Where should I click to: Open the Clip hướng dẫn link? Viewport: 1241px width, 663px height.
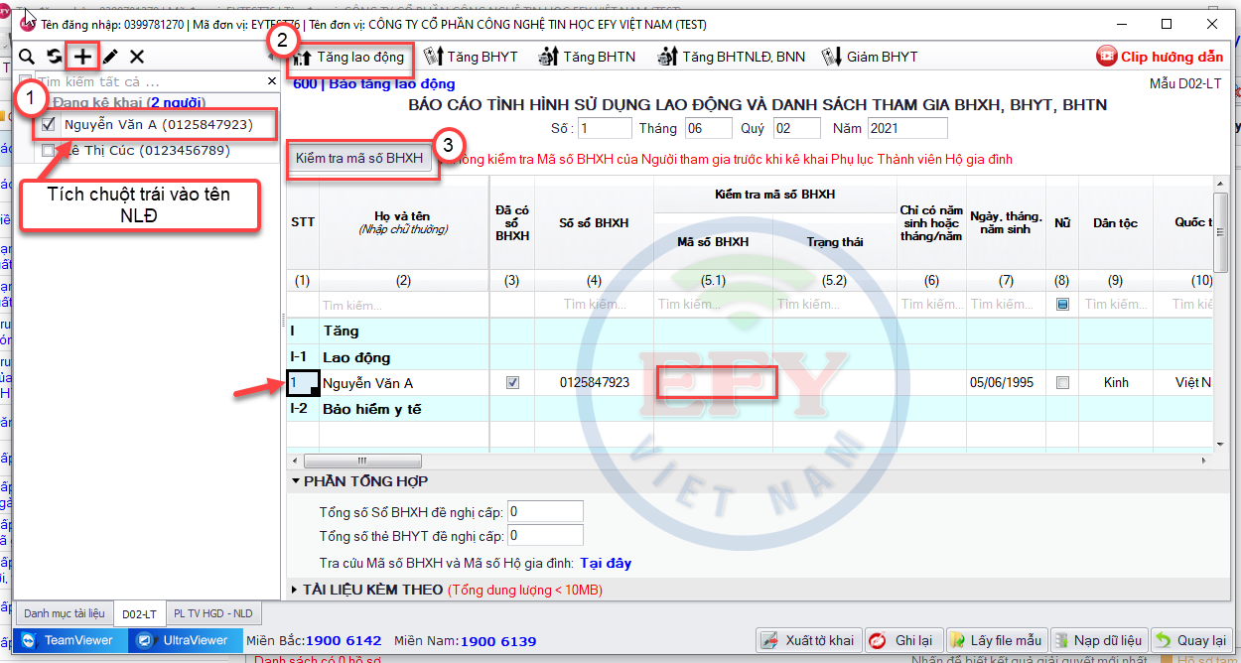(x=1172, y=57)
